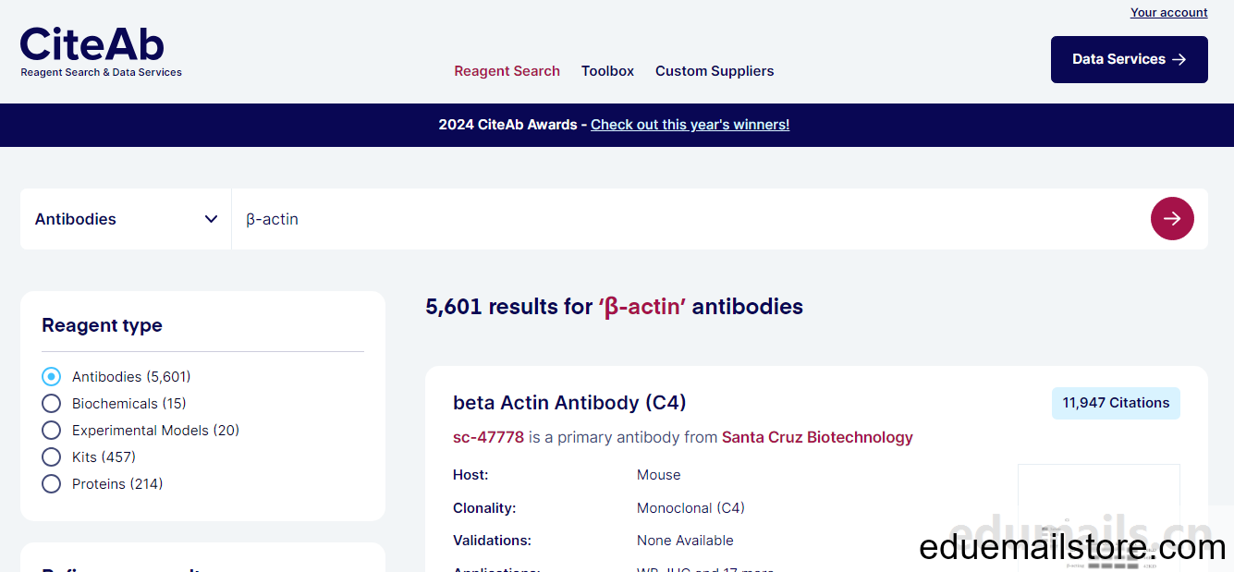1234x572 pixels.
Task: Click the CiteAb logo
Action: tap(101, 52)
